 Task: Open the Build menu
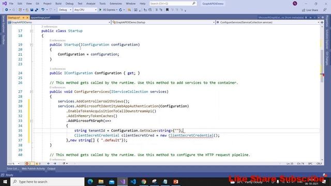(x=58, y=4)
